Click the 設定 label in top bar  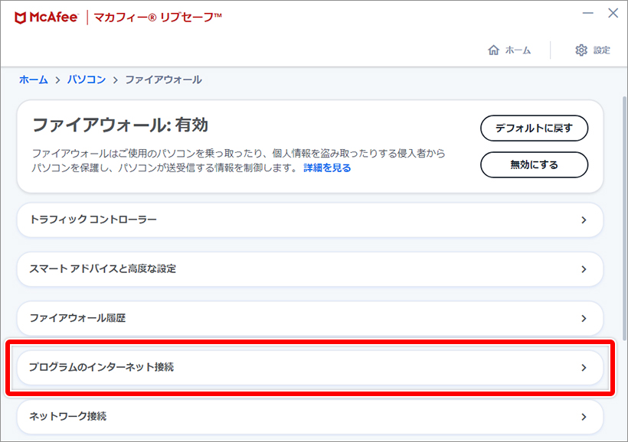coord(601,50)
